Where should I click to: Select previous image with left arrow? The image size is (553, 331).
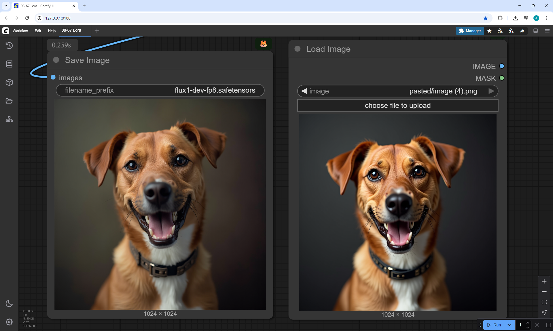click(304, 91)
